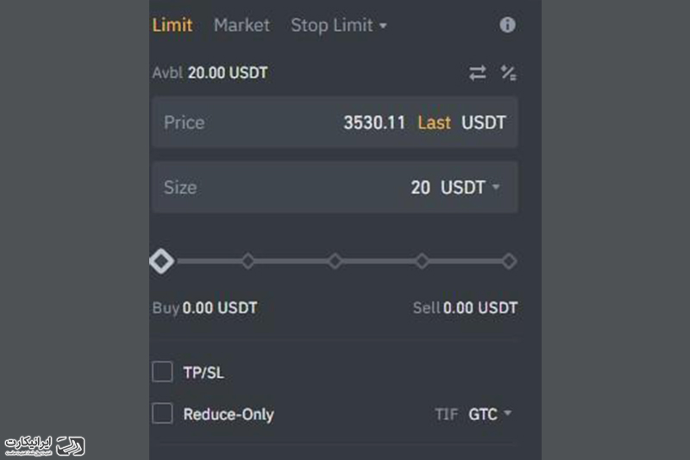The height and width of the screenshot is (460, 690).
Task: Open the TIF GTC dropdown
Action: pyautogui.click(x=489, y=413)
